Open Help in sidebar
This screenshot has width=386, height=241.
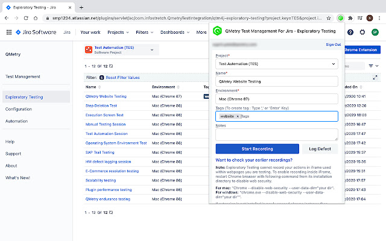(x=10, y=142)
